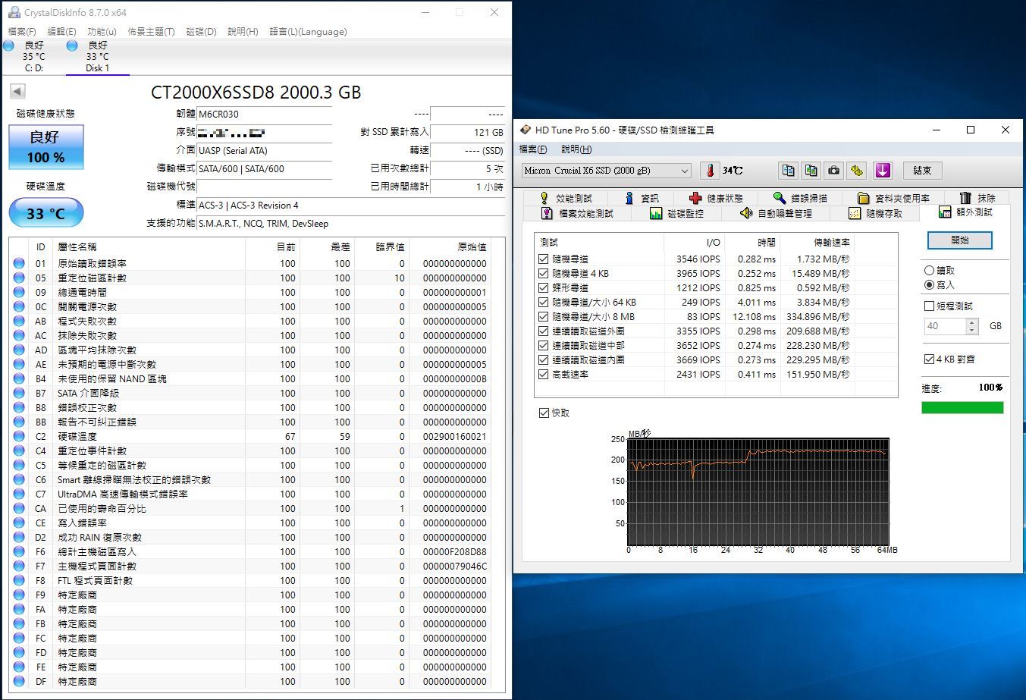This screenshot has height=700, width=1026.
Task: Select the 寫入錯誤率 attribute row
Action: click(x=258, y=523)
